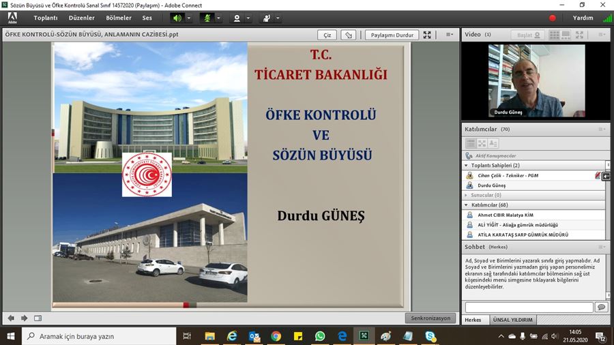
Task: Open the Katılımcılar pod options menu
Action: (x=602, y=129)
